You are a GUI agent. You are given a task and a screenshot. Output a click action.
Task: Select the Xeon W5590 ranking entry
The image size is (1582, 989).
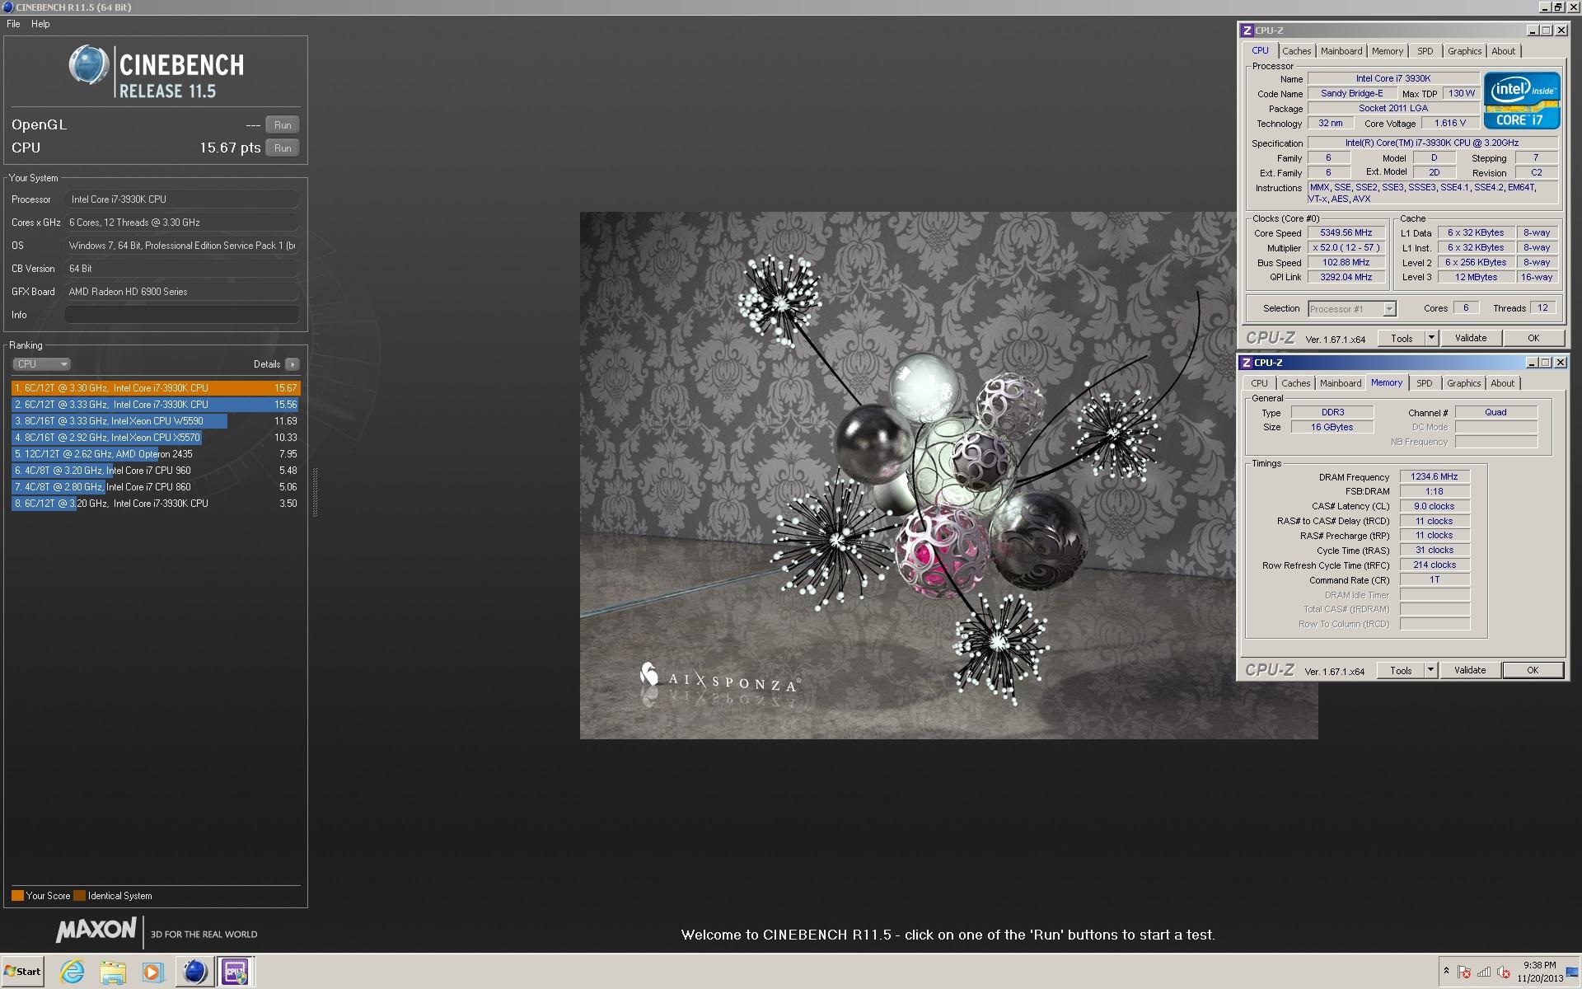point(156,421)
